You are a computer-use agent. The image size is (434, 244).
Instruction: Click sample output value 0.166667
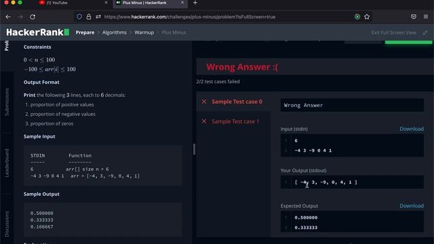pyautogui.click(x=42, y=226)
